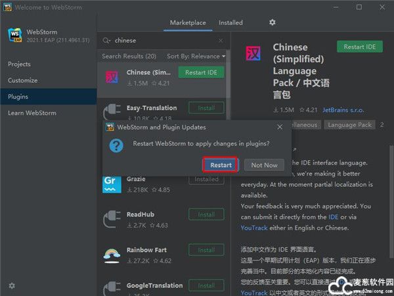Open the Customize section
Viewport: 394px width, 296px height.
(49, 80)
